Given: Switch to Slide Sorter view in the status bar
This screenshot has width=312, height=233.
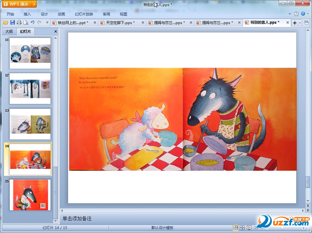Looking at the screenshot, I should [x=242, y=228].
